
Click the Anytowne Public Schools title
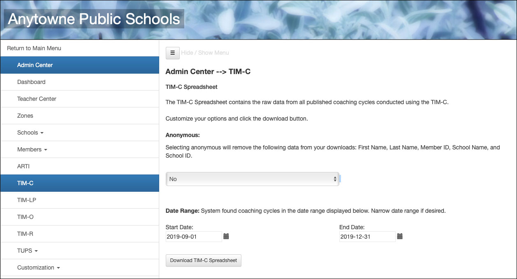click(x=94, y=19)
